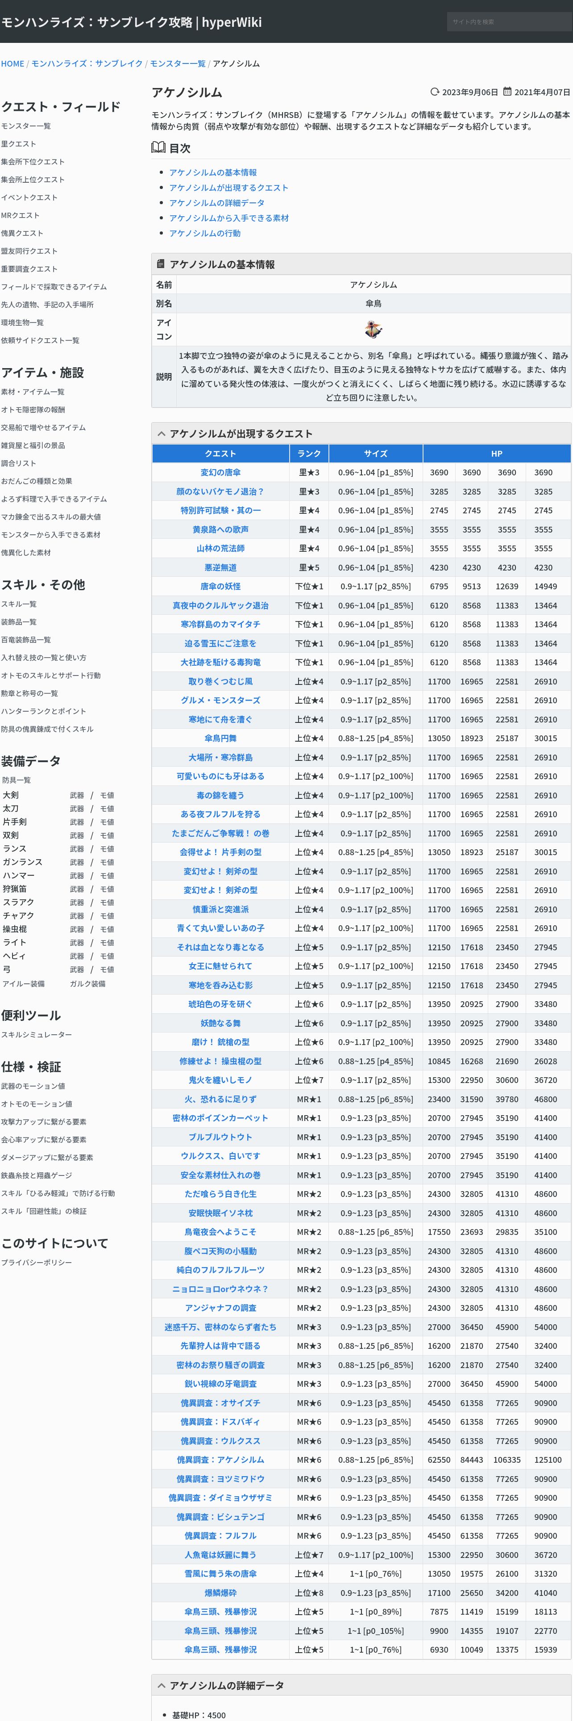Select rank cell 上位★8
This screenshot has height=1721, width=573.
coord(309,1593)
